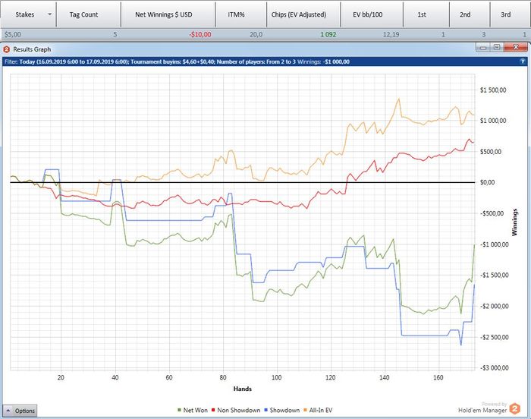
Task: Toggle the All-In EV legend swatch
Action: [305, 410]
